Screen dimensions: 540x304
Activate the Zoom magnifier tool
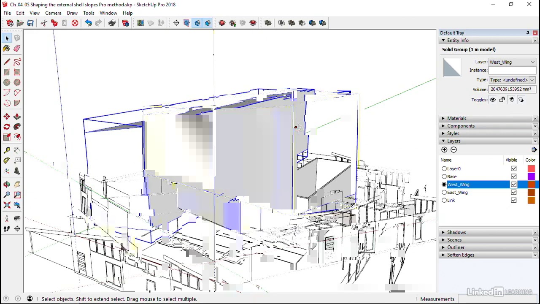7,195
